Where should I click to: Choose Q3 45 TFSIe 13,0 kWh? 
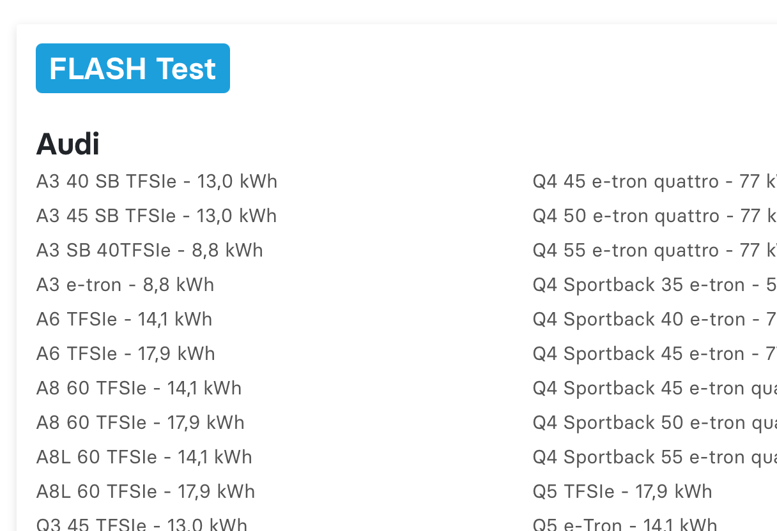pyautogui.click(x=141, y=525)
